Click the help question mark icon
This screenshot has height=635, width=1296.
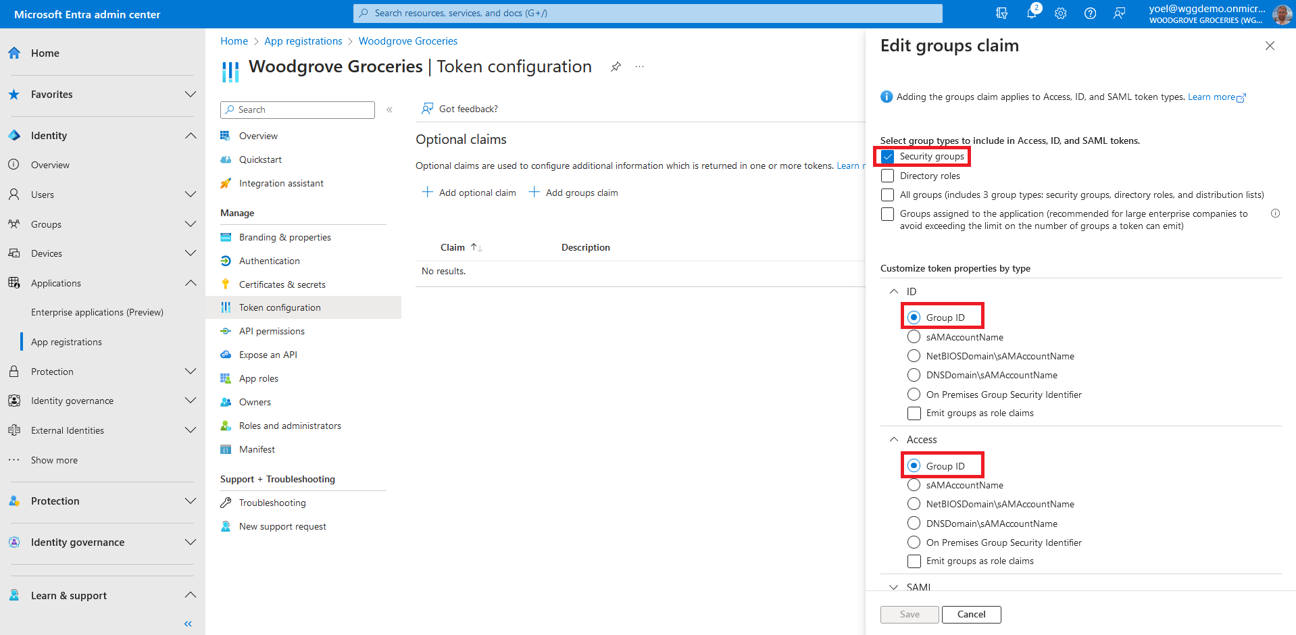pyautogui.click(x=1090, y=14)
